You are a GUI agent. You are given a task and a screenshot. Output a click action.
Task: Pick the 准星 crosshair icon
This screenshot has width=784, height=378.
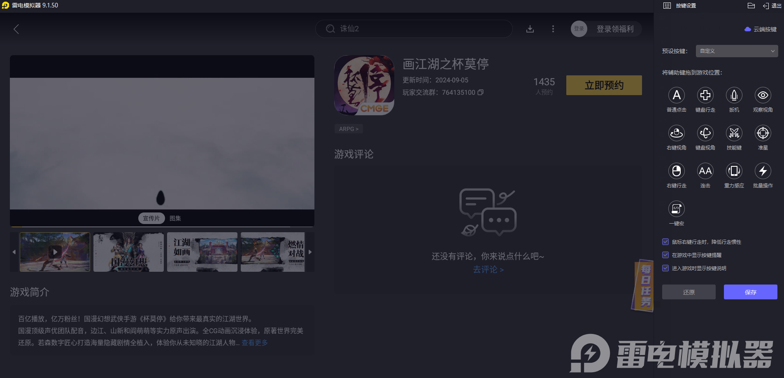(763, 133)
